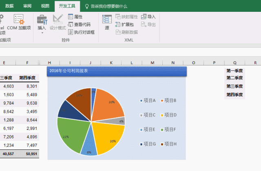Select the green 22% pie slice
The height and width of the screenshot is (171, 261).
(73, 135)
